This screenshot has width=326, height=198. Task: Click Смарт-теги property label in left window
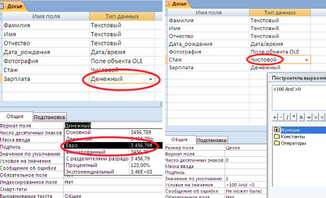[x=14, y=189]
